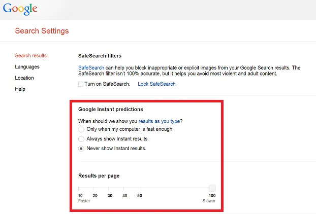Screen dimensions: 316x214
Task: Go to the Location settings section
Action: [x=24, y=78]
